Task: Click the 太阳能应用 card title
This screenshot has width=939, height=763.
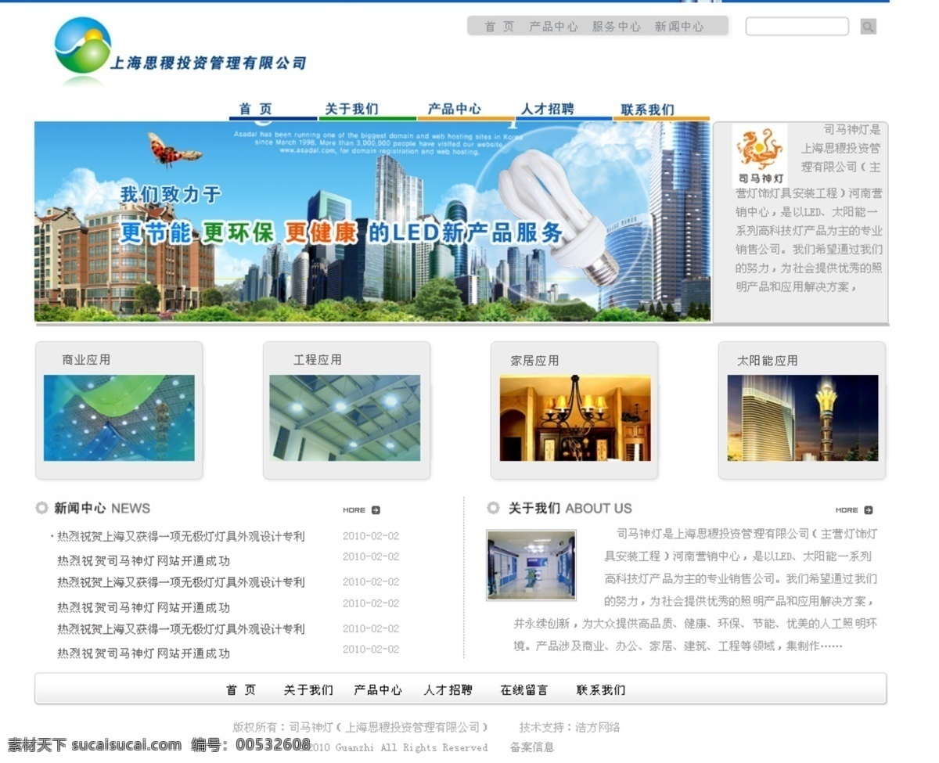Action: click(x=767, y=361)
